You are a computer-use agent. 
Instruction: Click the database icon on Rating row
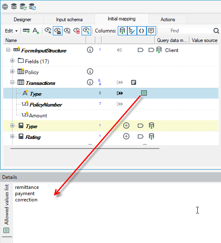pos(151,136)
